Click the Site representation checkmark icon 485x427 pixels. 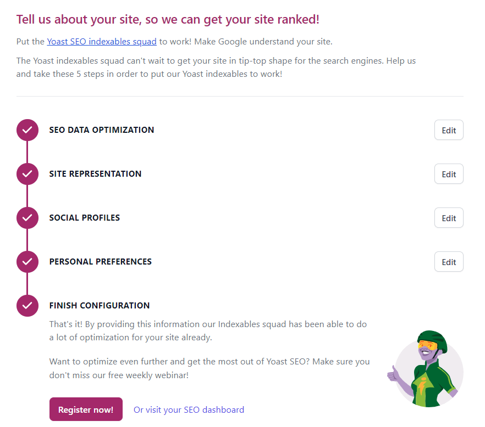click(x=27, y=174)
